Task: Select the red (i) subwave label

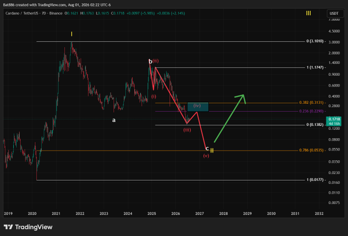Action: point(154,97)
